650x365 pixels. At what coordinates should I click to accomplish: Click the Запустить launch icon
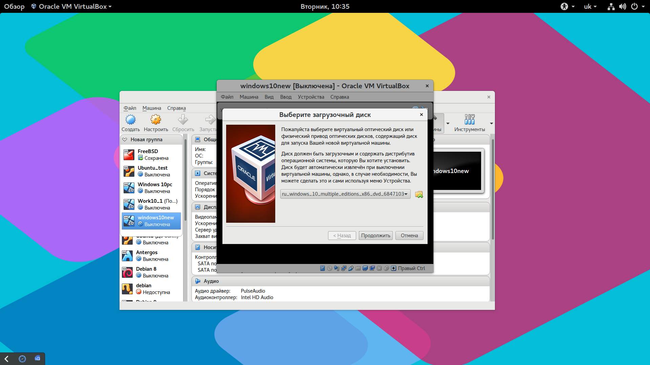coord(210,120)
